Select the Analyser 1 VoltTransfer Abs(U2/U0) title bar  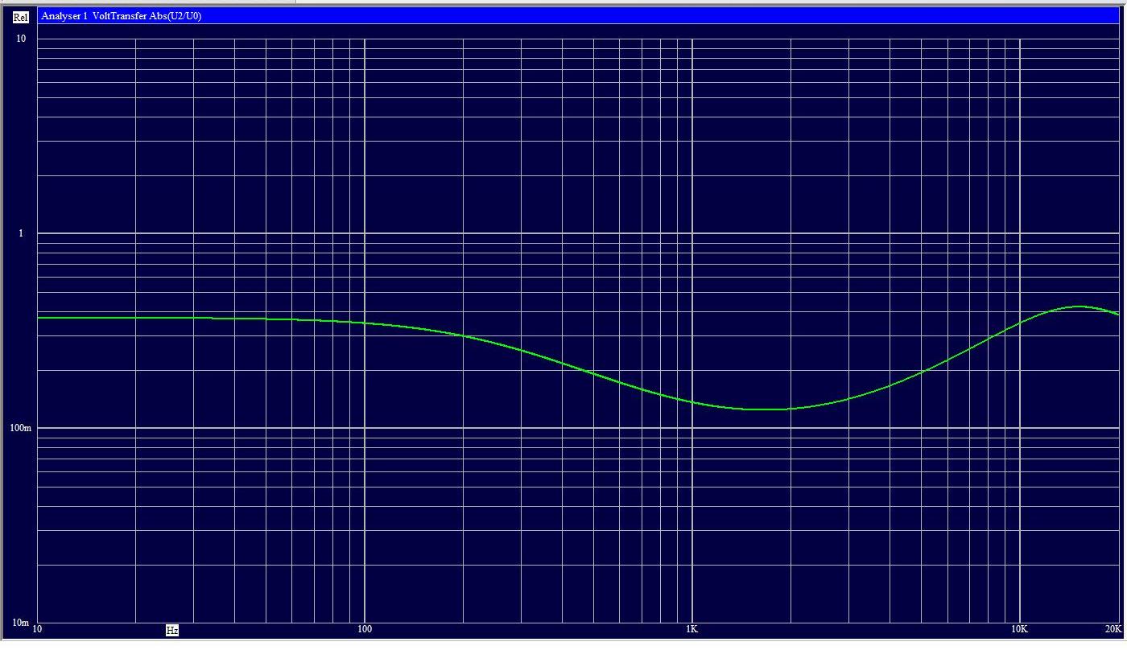point(578,16)
